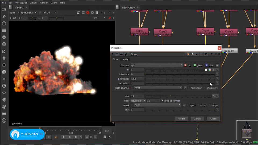258x145 pixels.
Task: Open the FurnaceCore nodes icon
Action: click(4, 121)
